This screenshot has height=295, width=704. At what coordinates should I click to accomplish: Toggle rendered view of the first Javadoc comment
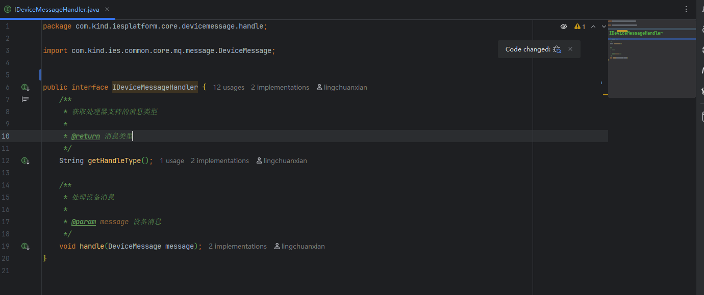click(25, 99)
